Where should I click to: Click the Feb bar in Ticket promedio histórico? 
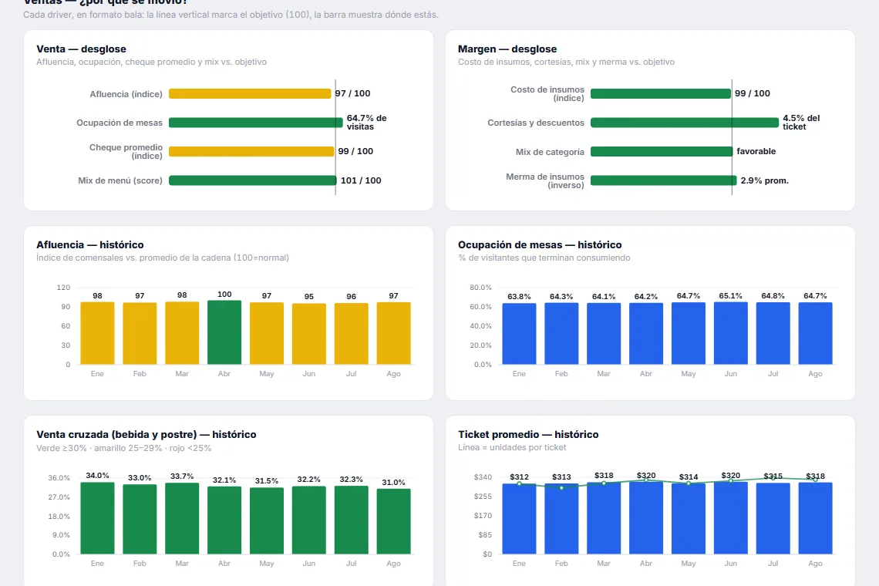point(561,519)
